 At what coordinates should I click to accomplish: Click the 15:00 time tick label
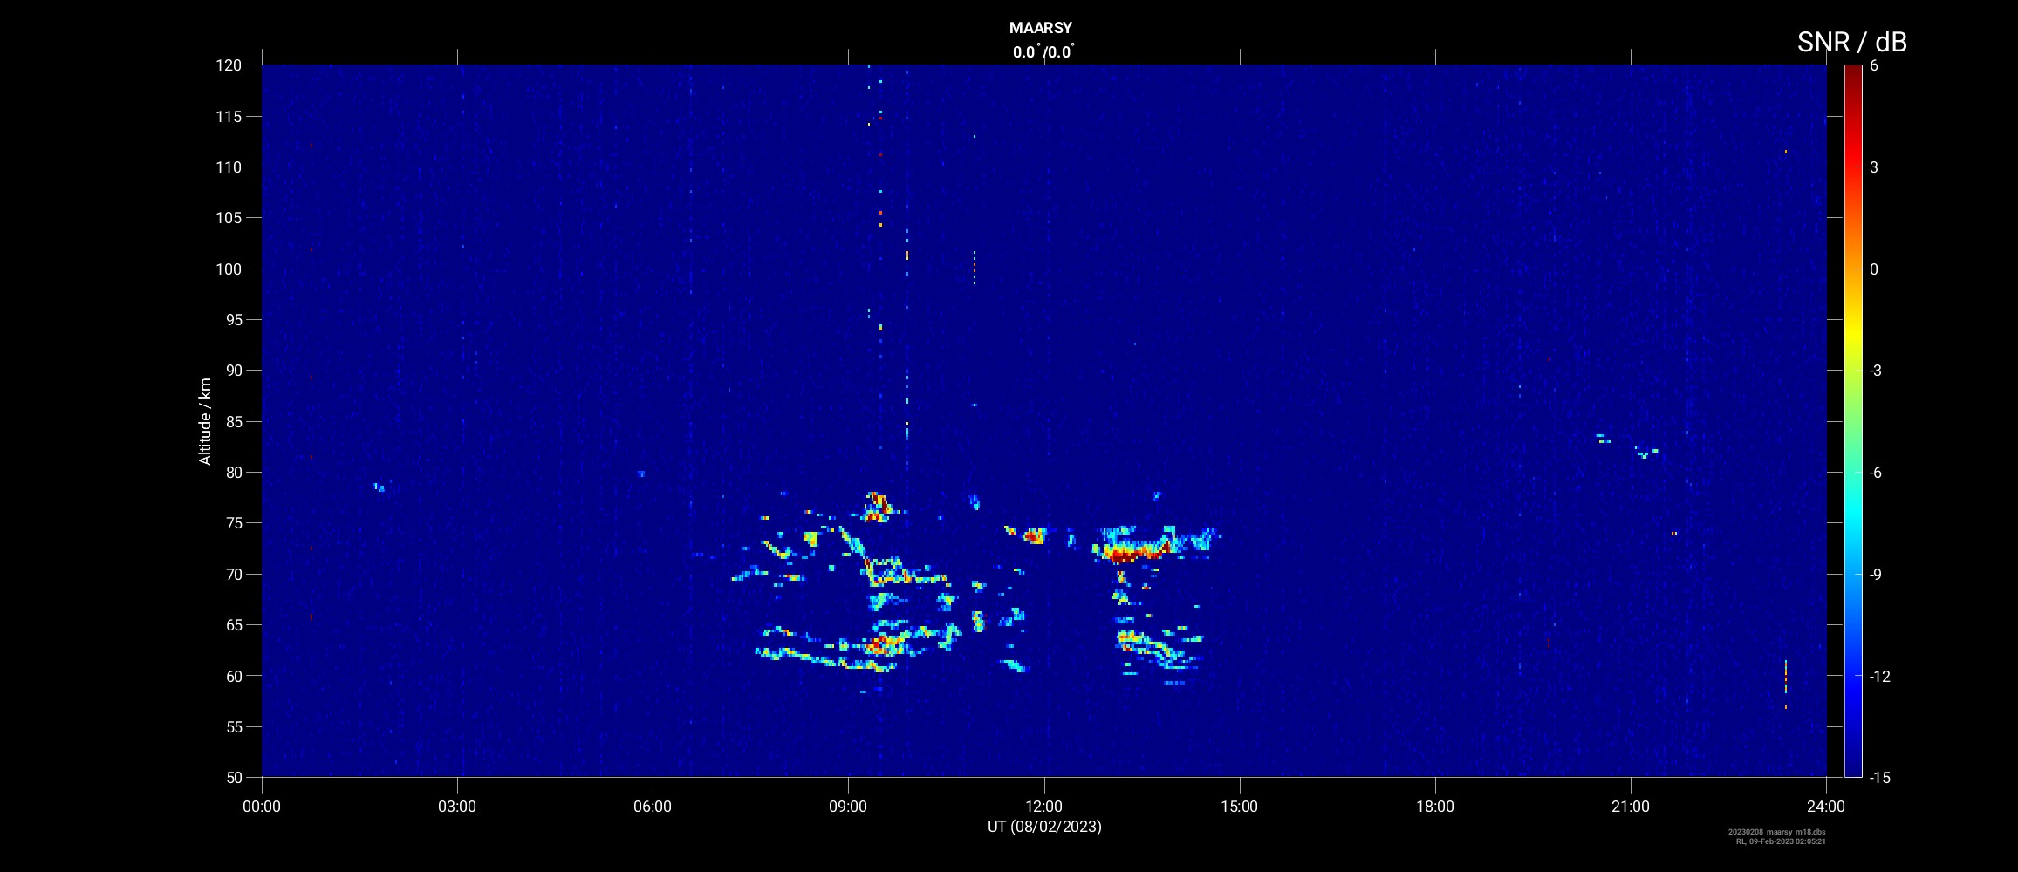tap(1239, 807)
